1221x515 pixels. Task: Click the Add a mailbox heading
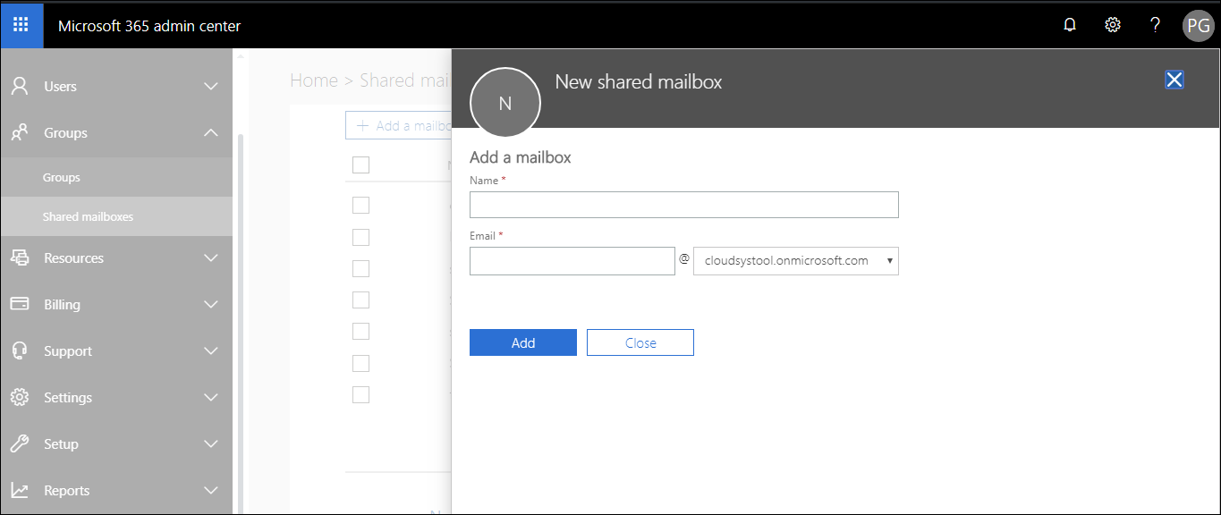(x=521, y=157)
